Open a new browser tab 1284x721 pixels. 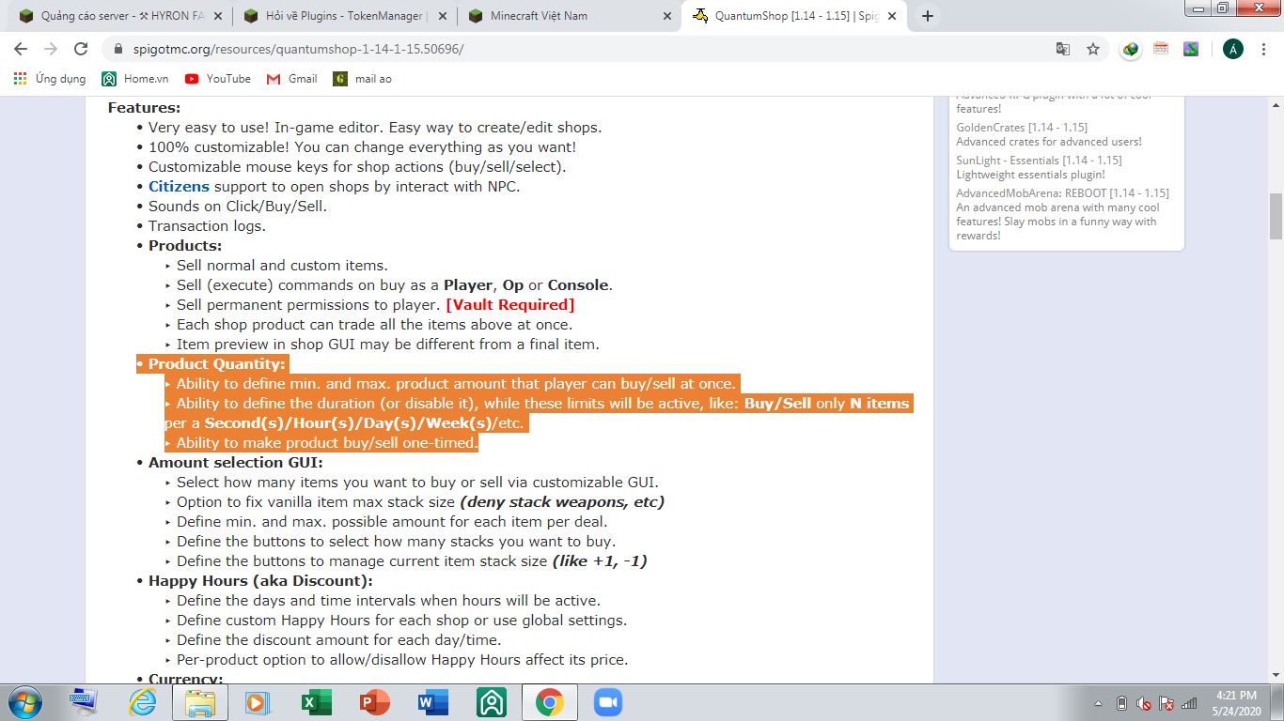pos(928,16)
